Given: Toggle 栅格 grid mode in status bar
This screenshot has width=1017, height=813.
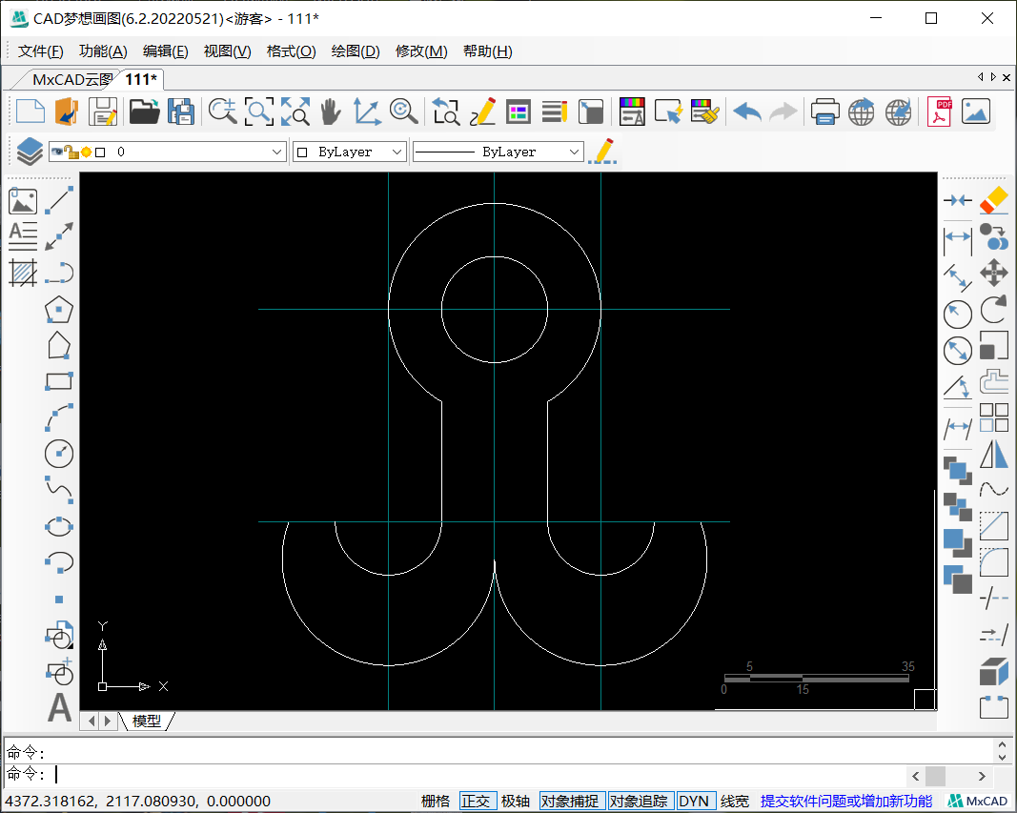Looking at the screenshot, I should [436, 802].
